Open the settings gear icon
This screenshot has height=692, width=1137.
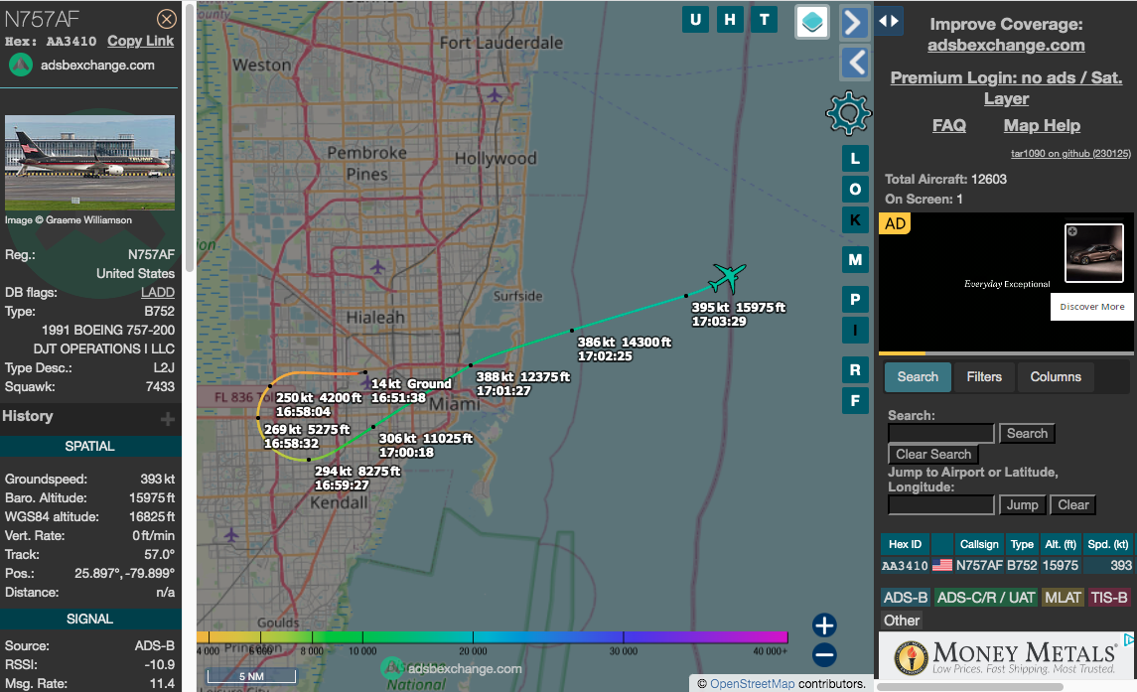848,113
